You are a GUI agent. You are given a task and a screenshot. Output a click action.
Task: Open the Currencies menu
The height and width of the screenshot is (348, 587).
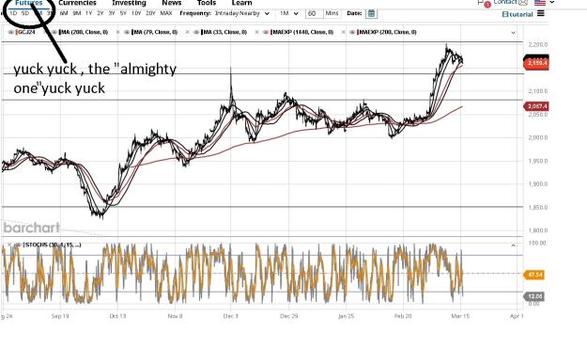(x=77, y=3)
